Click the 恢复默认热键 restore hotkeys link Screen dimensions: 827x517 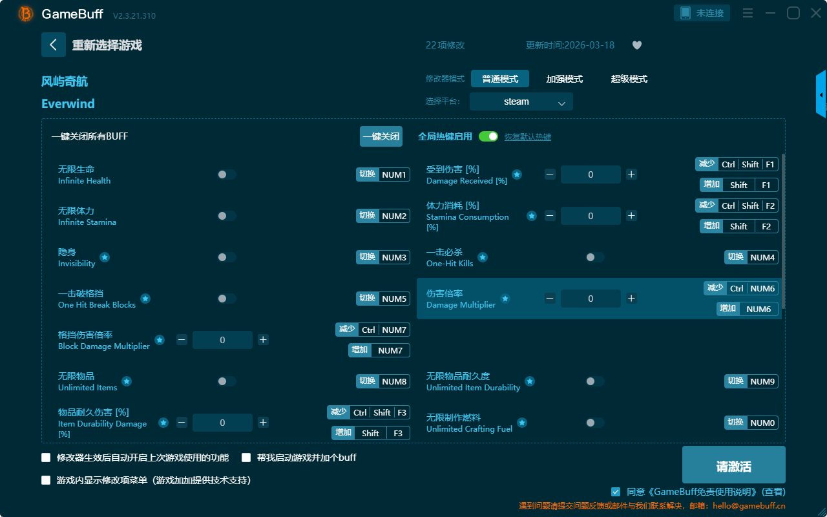click(527, 137)
